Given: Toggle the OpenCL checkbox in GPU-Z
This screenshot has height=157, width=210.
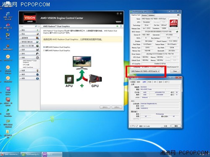Looking at the screenshot, I should (x=143, y=67).
